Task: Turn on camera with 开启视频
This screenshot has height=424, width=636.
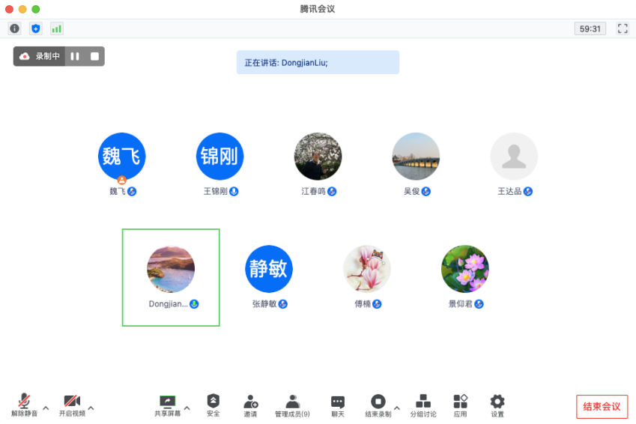Action: (72, 405)
